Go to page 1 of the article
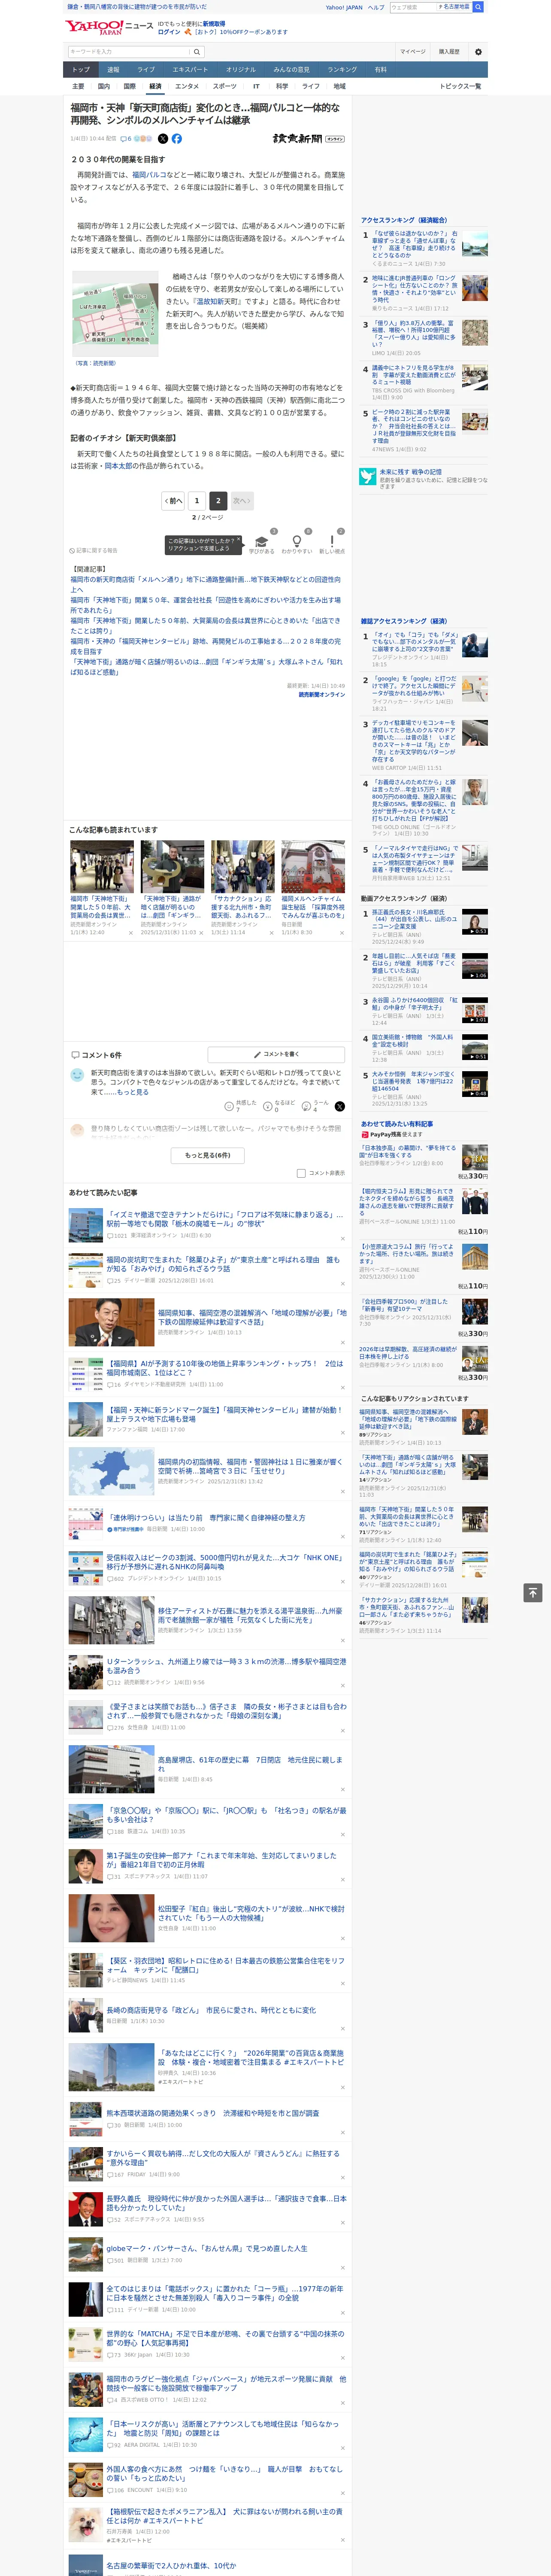551x2576 pixels. [197, 500]
